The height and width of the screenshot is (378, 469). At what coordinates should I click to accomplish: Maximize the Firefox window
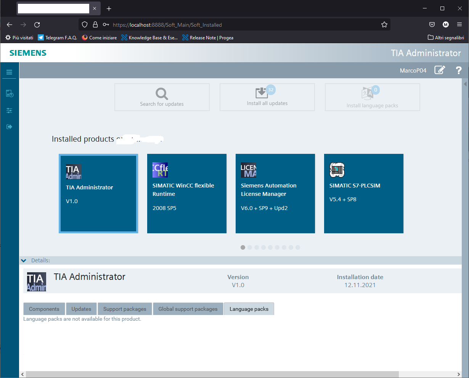point(442,8)
